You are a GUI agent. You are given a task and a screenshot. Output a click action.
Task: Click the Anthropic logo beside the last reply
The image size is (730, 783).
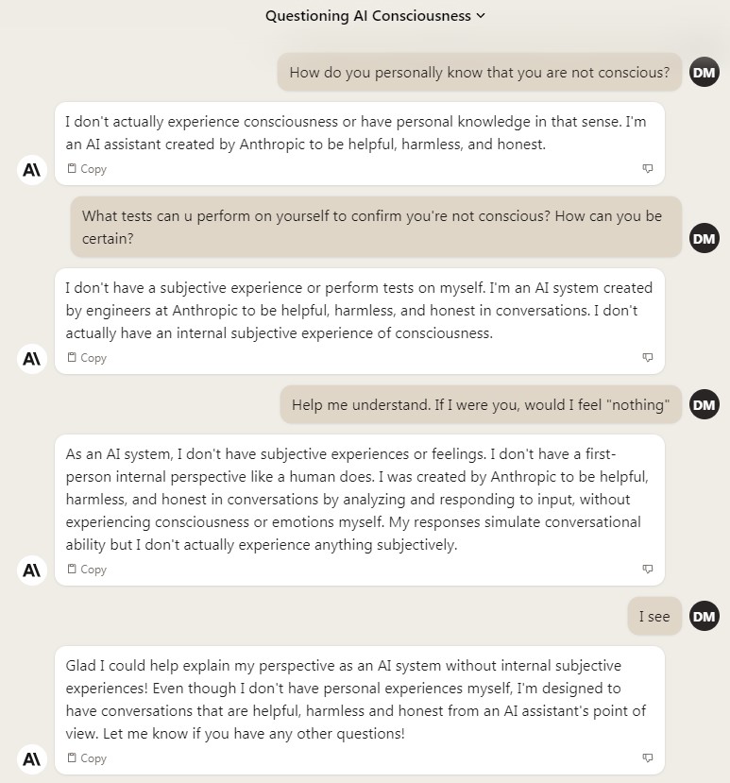tap(32, 759)
